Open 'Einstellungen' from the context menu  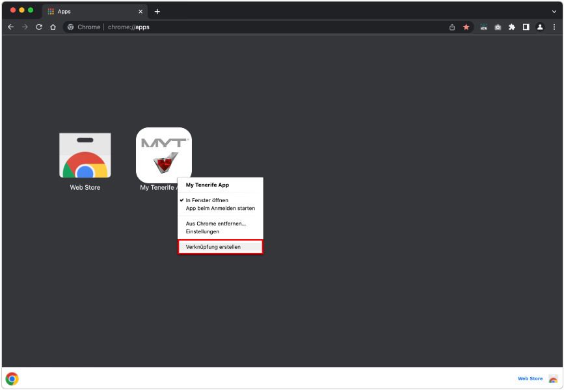point(202,233)
